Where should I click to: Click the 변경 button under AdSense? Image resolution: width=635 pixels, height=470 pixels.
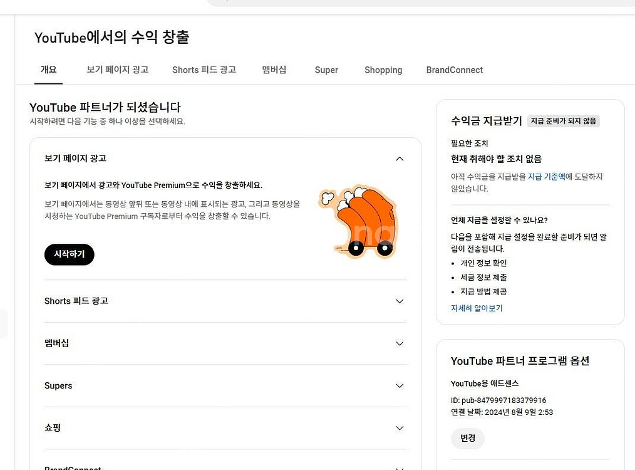pos(468,438)
